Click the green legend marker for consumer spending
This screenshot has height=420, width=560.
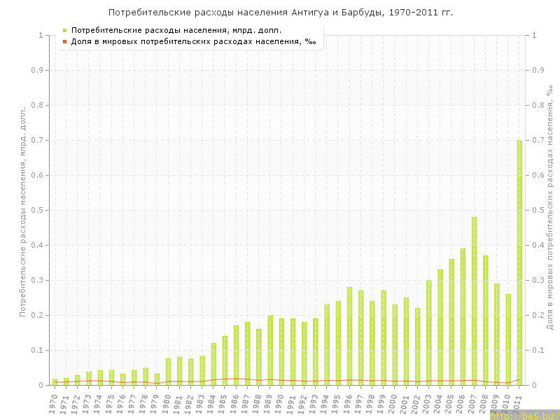pyautogui.click(x=64, y=30)
